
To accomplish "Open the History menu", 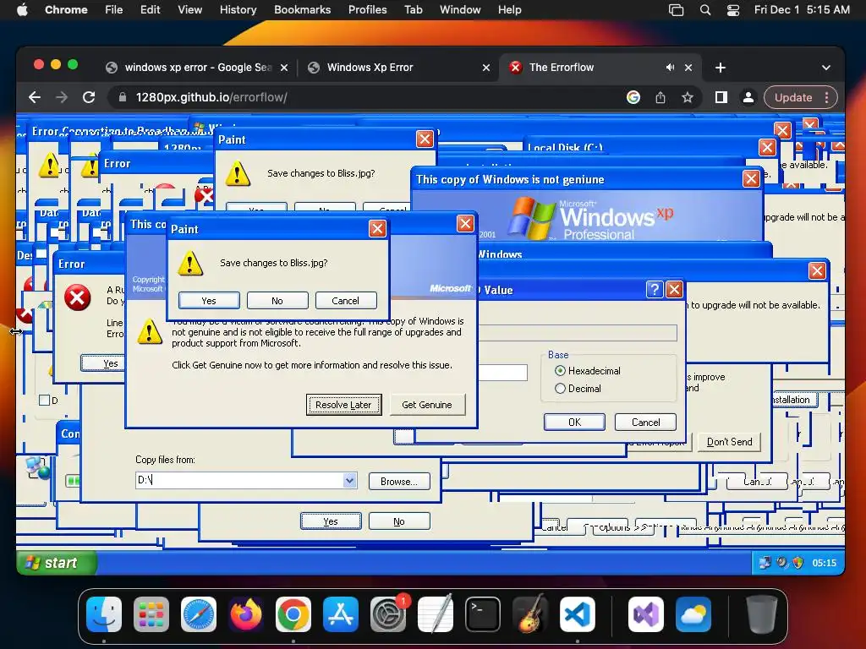I will pos(238,10).
